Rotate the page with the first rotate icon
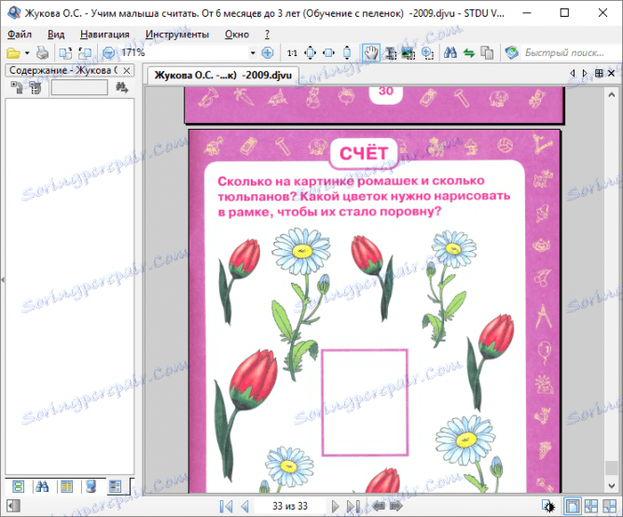 [x=65, y=53]
